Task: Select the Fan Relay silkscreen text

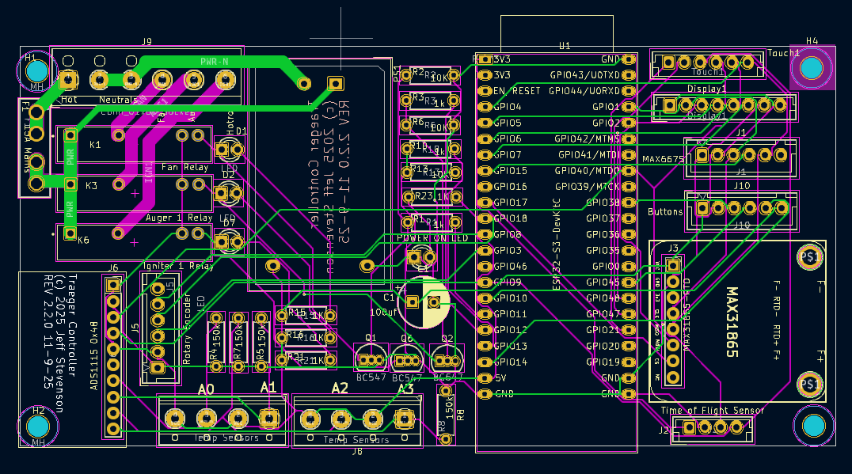Action: (185, 168)
